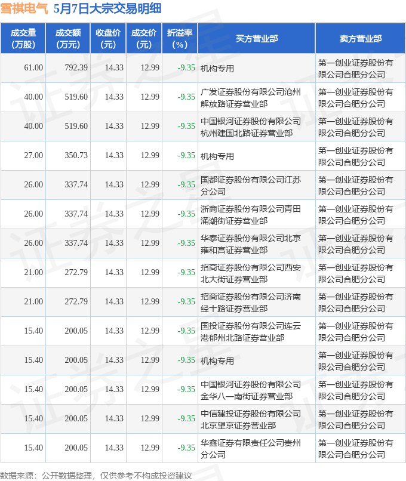Click the 折溢率(%) column header
The width and height of the screenshot is (406, 481).
(180, 39)
